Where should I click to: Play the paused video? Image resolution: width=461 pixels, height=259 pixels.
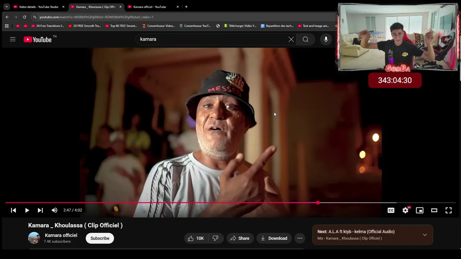click(x=27, y=210)
